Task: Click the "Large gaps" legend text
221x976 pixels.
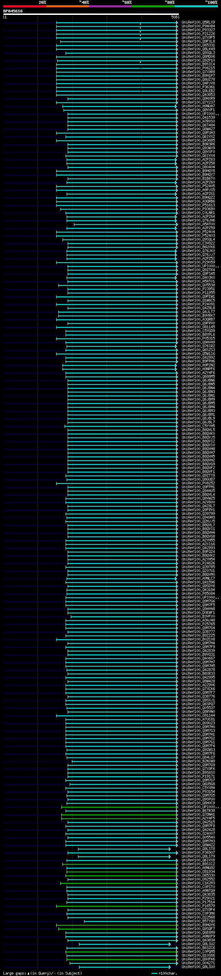Action: [x=15, y=973]
